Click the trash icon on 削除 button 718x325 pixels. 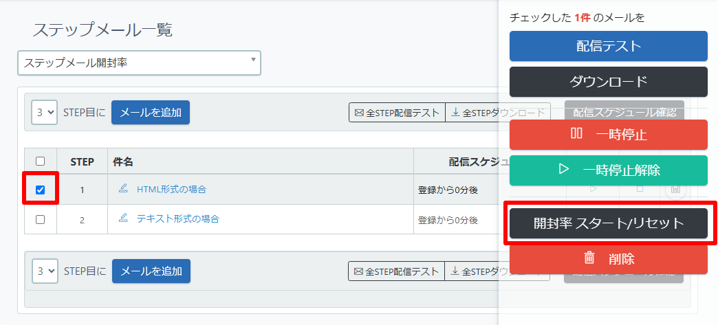tap(589, 258)
